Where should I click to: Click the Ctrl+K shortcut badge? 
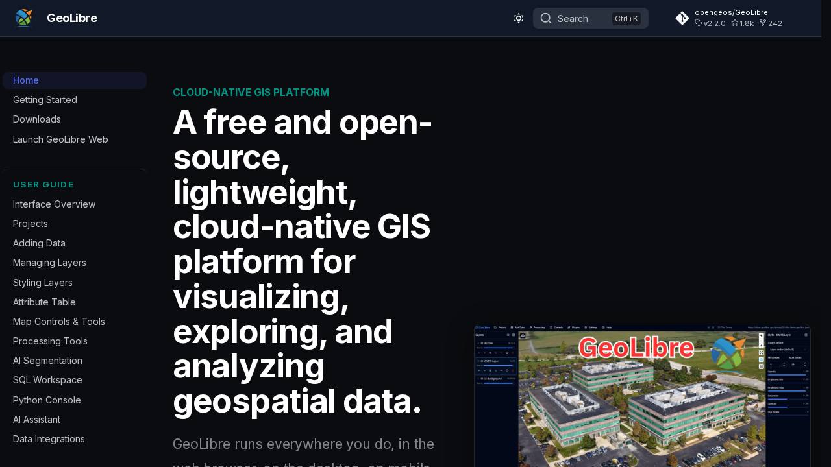(x=626, y=18)
